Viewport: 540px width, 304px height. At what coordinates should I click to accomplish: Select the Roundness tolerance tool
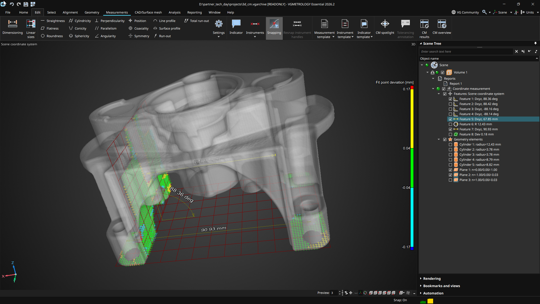point(52,36)
